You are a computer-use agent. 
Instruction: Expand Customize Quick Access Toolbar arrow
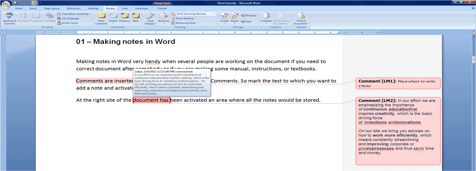click(x=41, y=3)
